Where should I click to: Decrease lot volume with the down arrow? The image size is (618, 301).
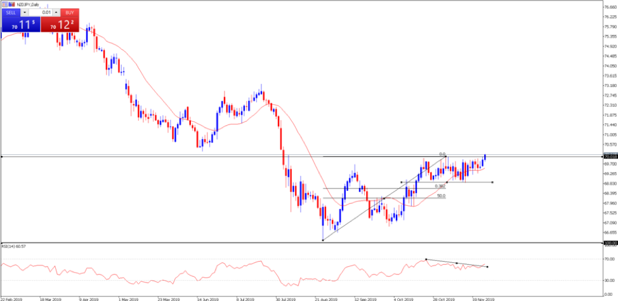[x=25, y=12]
